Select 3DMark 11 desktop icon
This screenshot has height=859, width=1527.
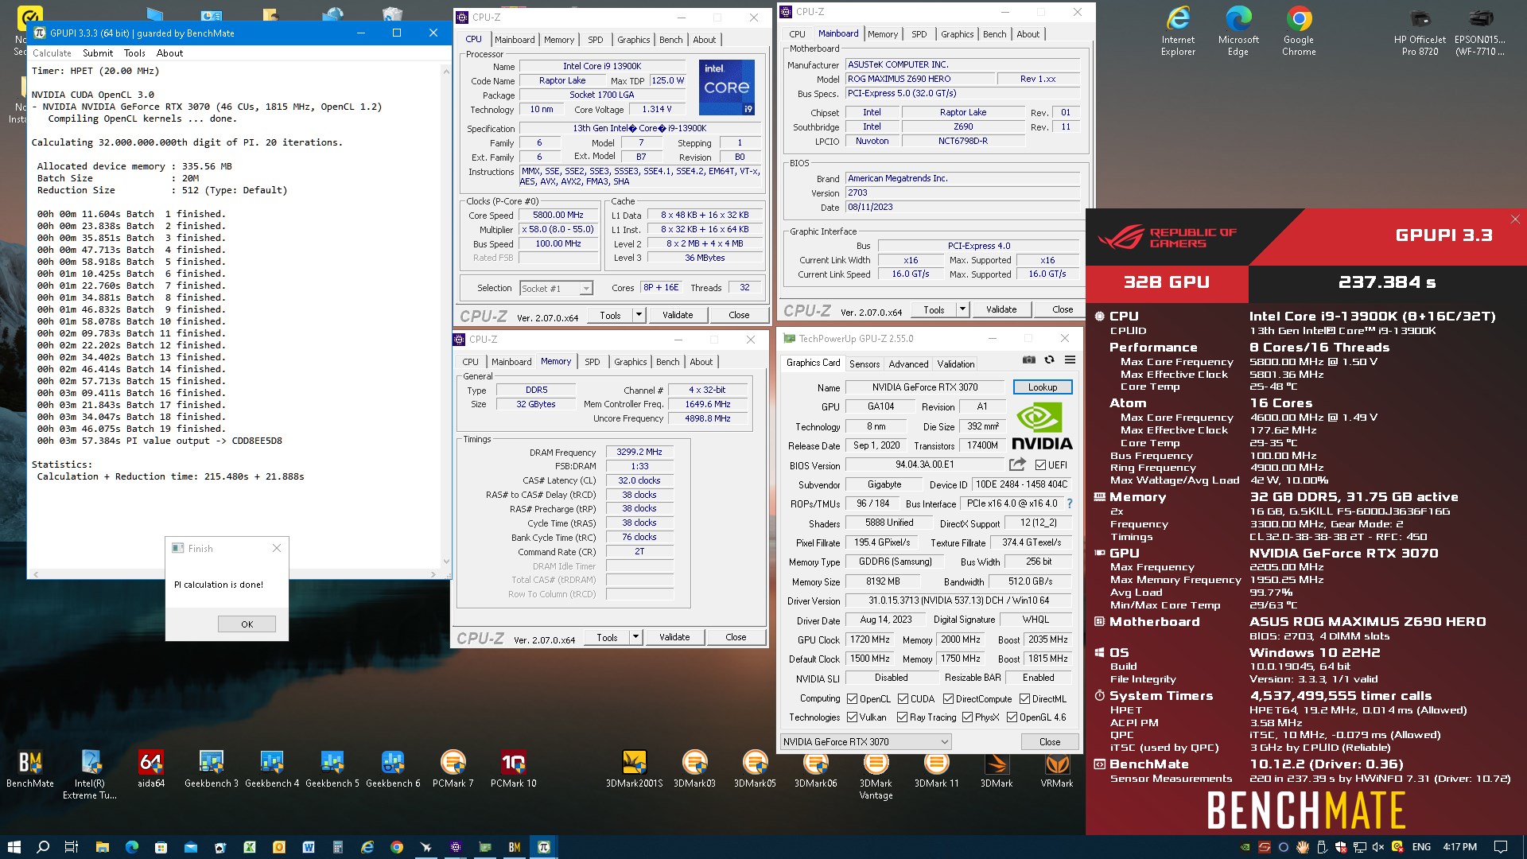[x=936, y=769]
